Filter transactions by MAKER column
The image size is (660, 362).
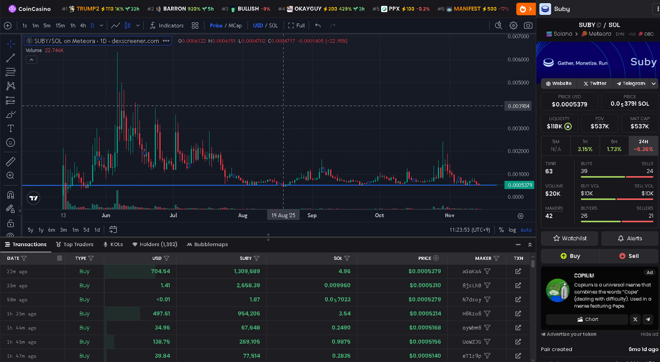click(496, 258)
